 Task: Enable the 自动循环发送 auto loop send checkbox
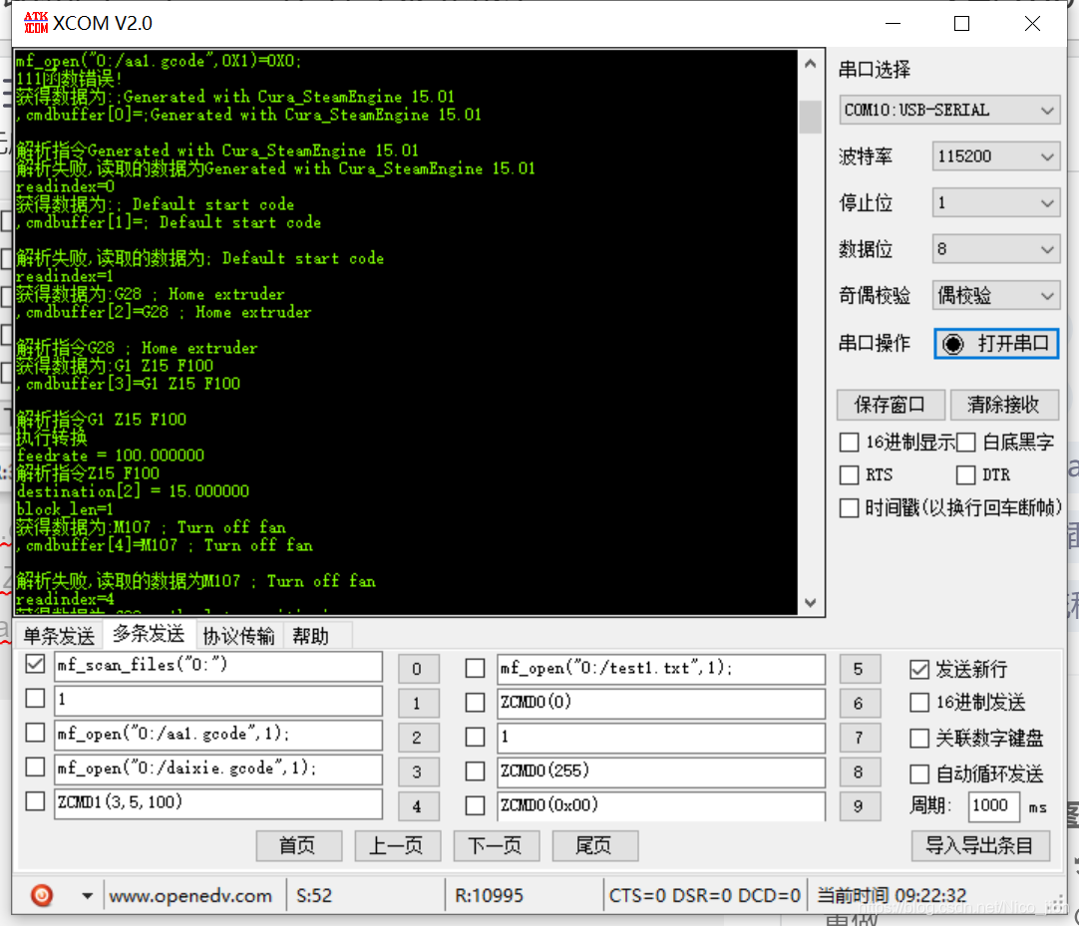(x=919, y=773)
